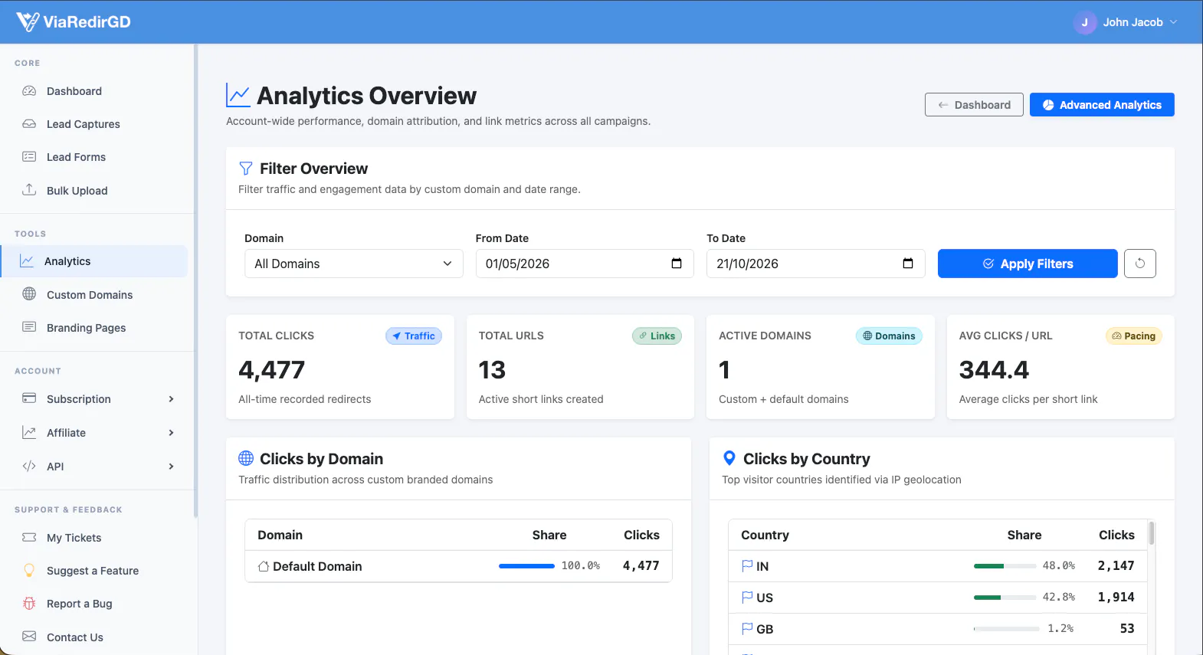The height and width of the screenshot is (655, 1203).
Task: Click the Lead Forms icon
Action: point(29,156)
